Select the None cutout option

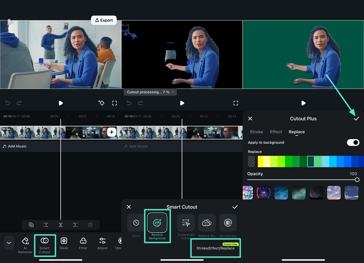(136, 226)
